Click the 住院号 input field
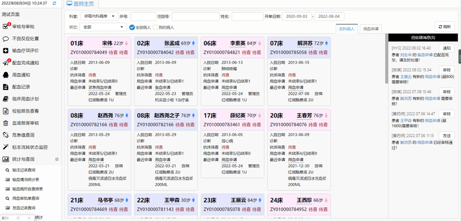 click(195, 17)
